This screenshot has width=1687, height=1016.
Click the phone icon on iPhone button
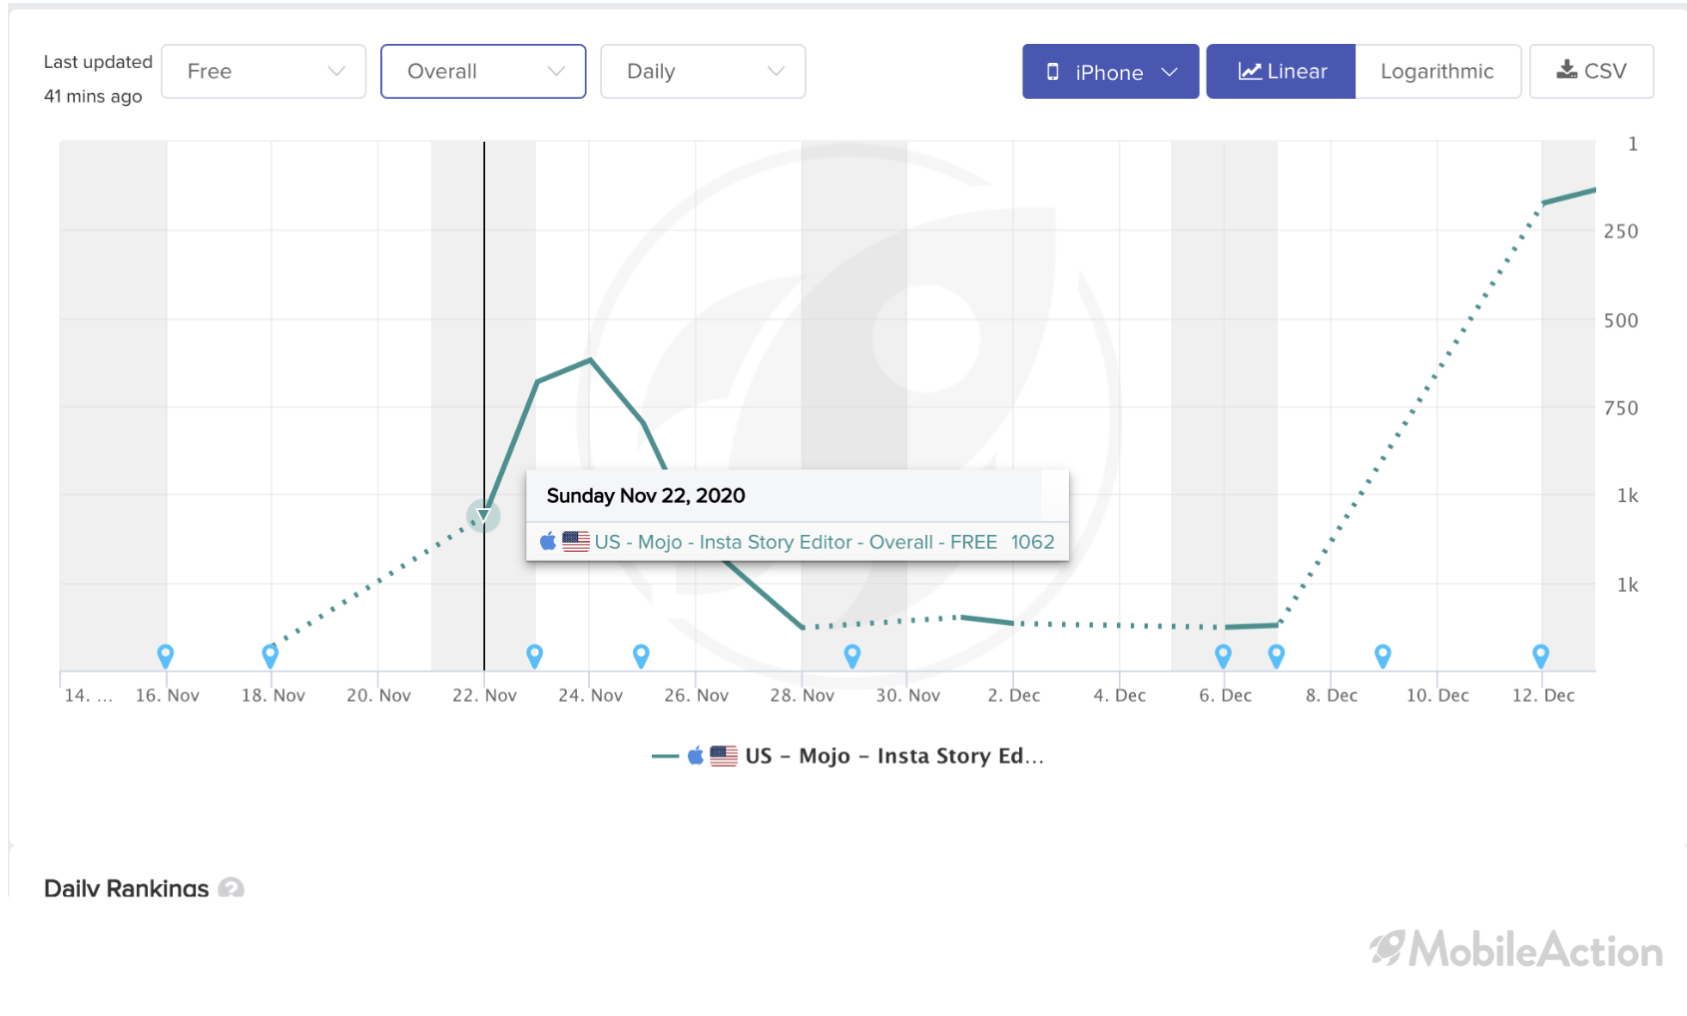pyautogui.click(x=1052, y=72)
